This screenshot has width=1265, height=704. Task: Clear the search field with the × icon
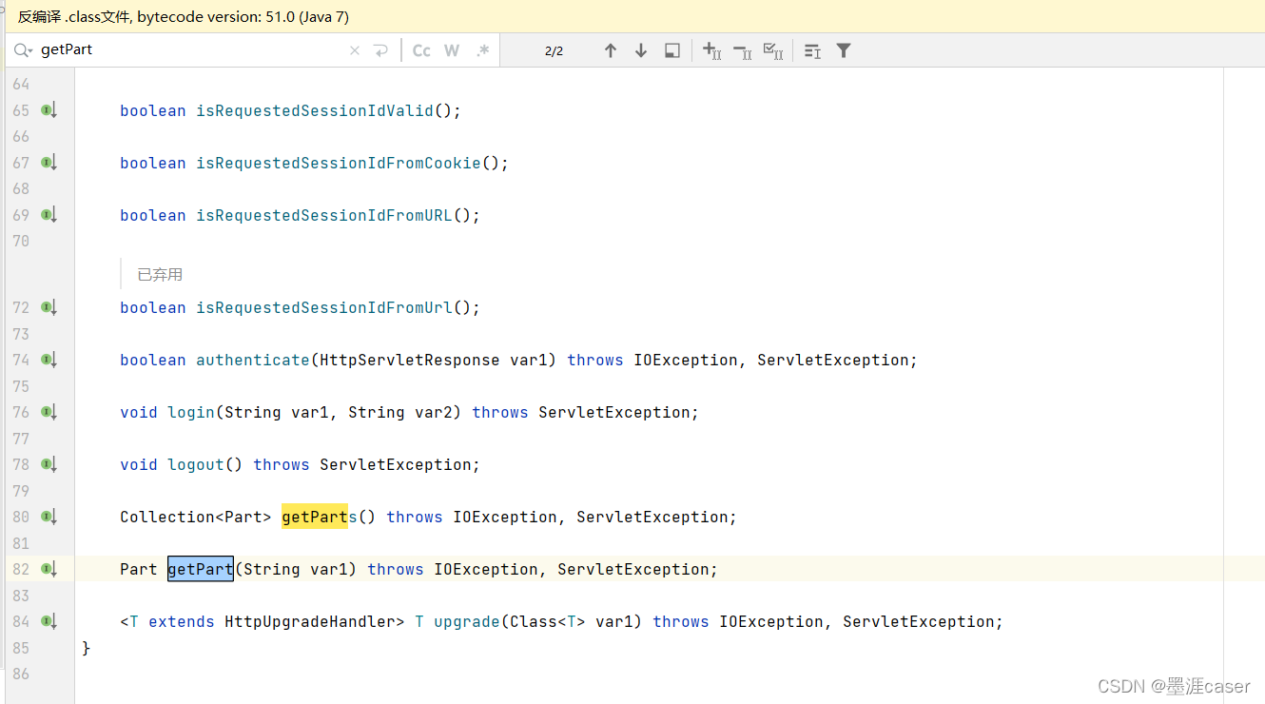tap(355, 49)
